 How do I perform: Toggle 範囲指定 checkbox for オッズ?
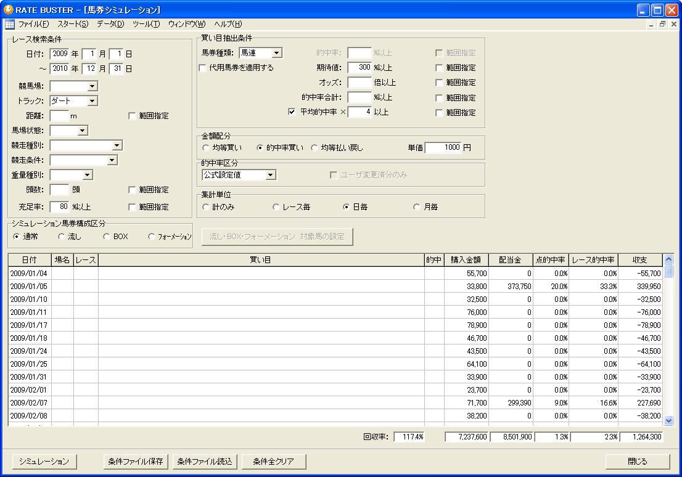click(x=439, y=83)
